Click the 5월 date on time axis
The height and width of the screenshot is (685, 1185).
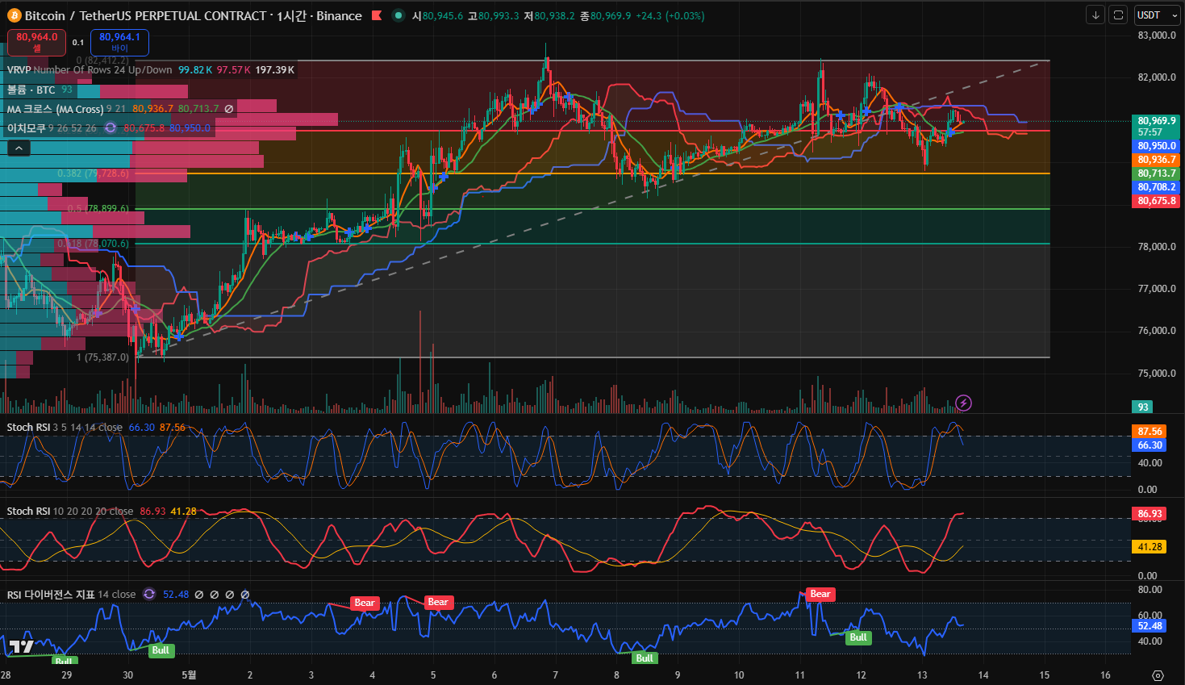coord(189,675)
